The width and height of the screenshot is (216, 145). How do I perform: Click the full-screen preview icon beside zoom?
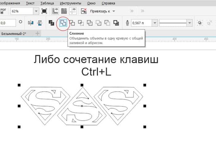[x=44, y=11]
